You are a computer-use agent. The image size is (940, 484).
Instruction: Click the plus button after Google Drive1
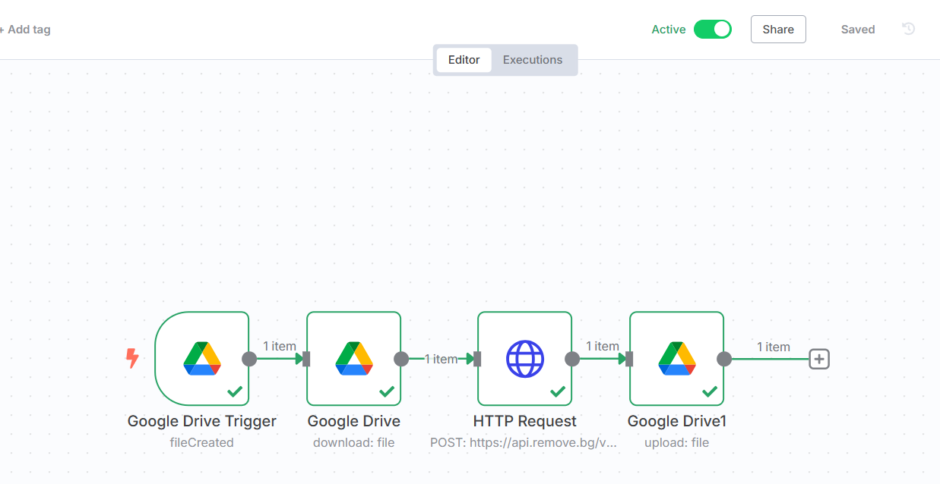point(818,358)
